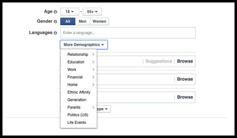Collapse the More Demographics dropdown

click(x=84, y=45)
